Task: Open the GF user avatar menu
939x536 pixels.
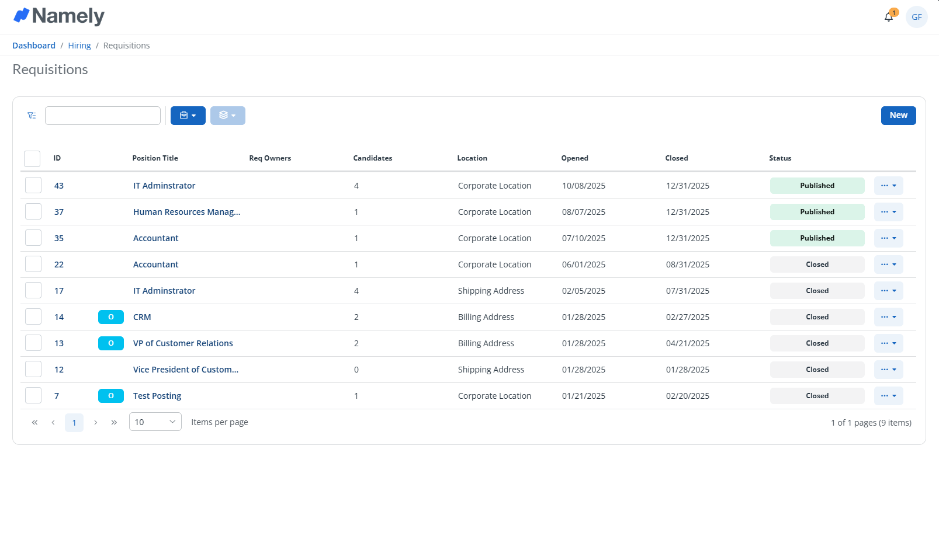Action: pyautogui.click(x=916, y=17)
